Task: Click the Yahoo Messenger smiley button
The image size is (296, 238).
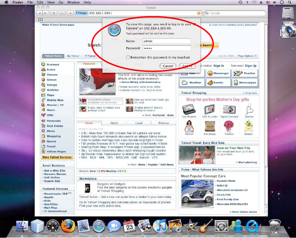Action: [x=219, y=73]
